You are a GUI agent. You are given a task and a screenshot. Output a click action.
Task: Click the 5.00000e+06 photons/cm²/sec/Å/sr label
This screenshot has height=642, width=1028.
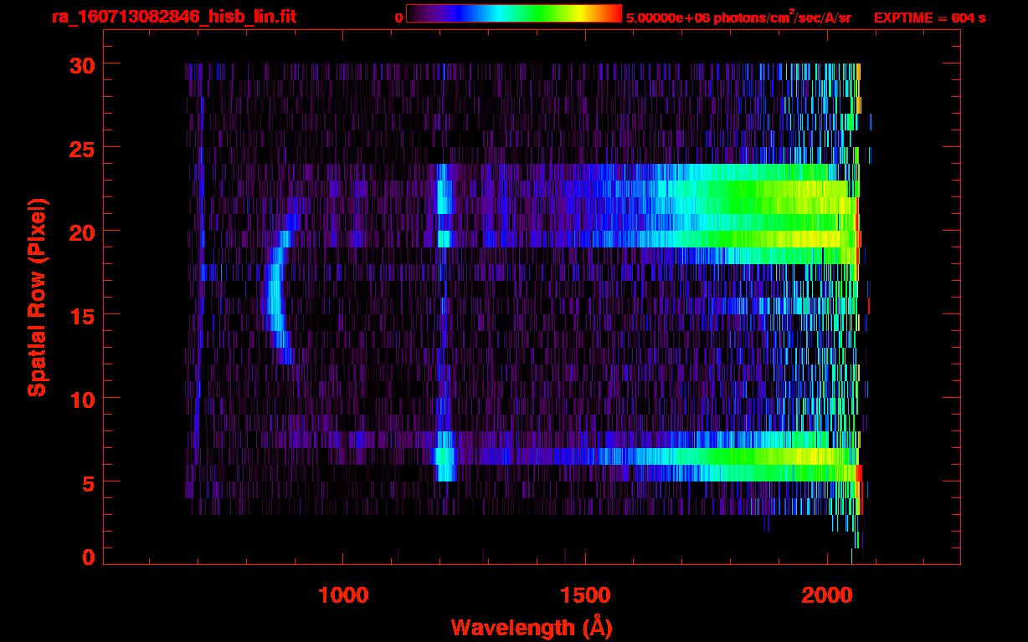click(x=738, y=17)
